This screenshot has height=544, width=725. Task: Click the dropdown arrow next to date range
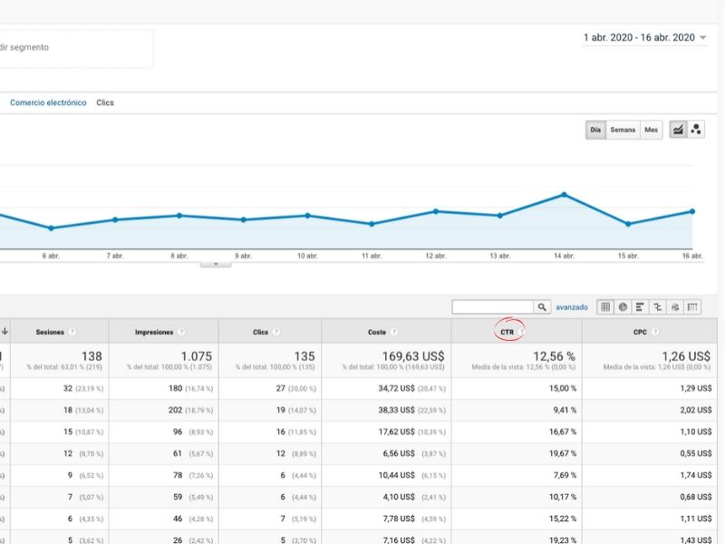pyautogui.click(x=703, y=38)
